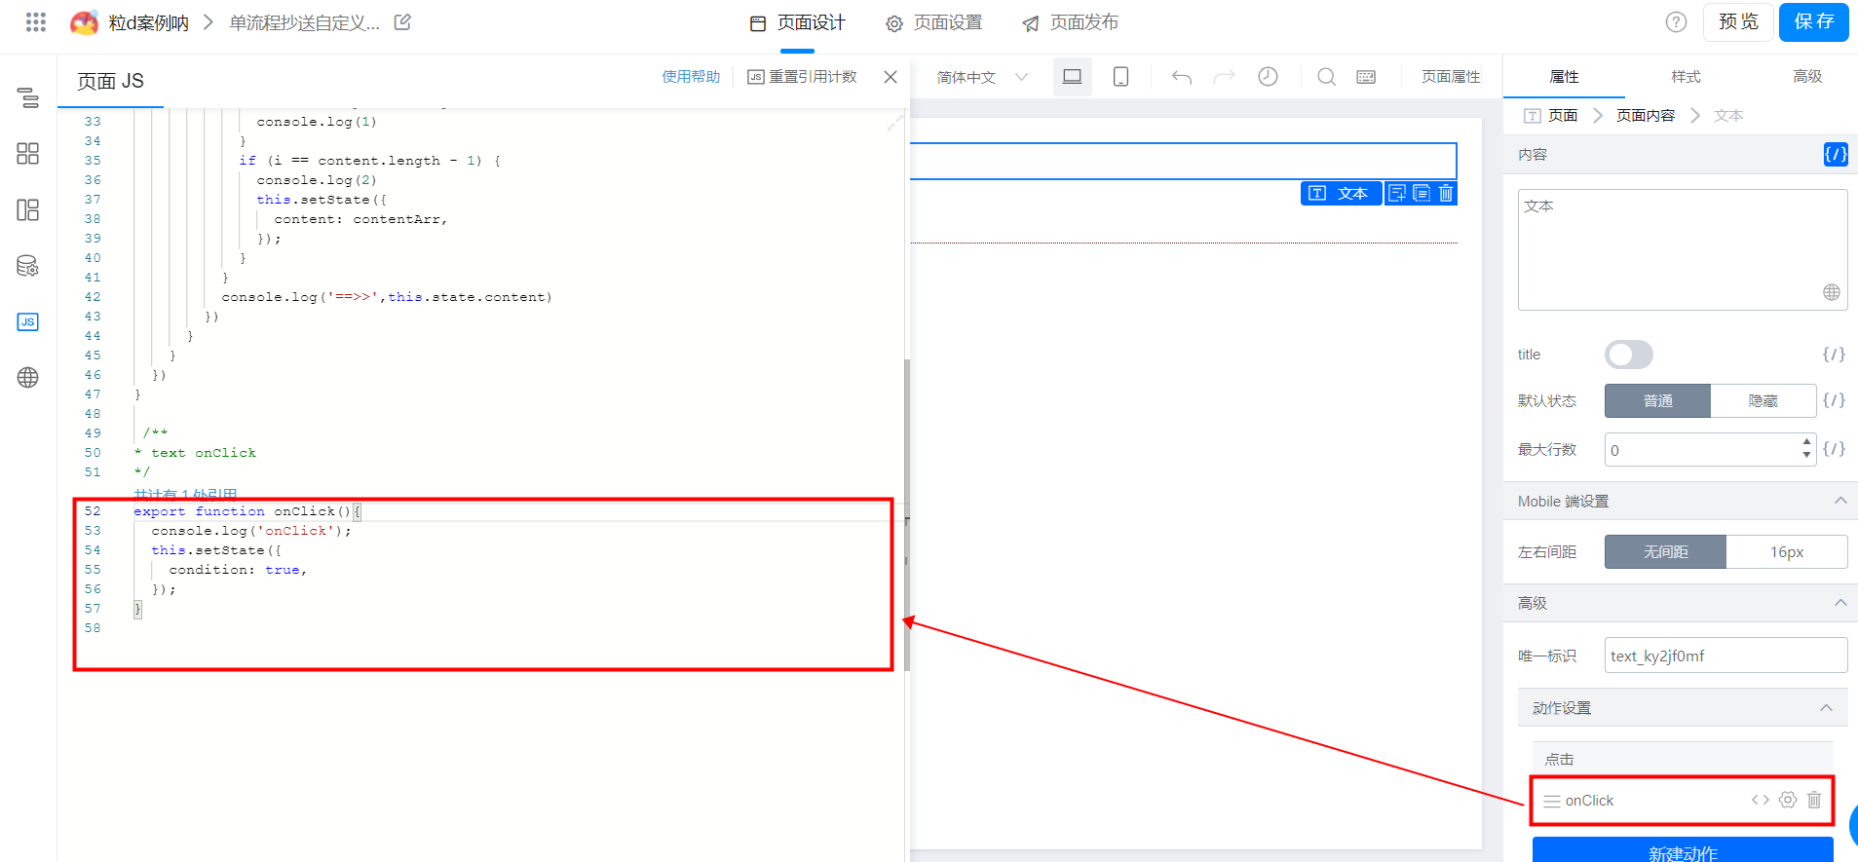Select the 样式 tab

click(x=1686, y=77)
